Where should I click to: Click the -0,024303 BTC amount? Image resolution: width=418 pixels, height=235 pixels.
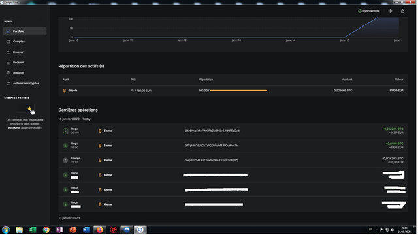tap(393, 158)
